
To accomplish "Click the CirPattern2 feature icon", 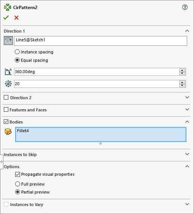I will click(8, 7).
